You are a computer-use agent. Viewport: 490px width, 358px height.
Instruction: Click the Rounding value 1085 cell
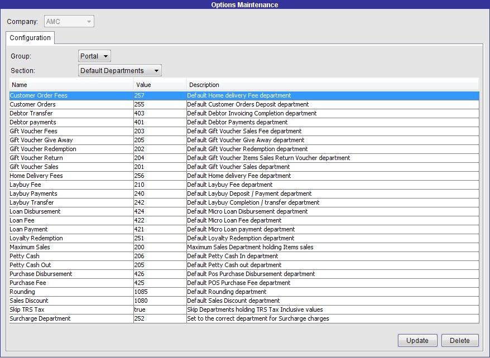tap(159, 292)
